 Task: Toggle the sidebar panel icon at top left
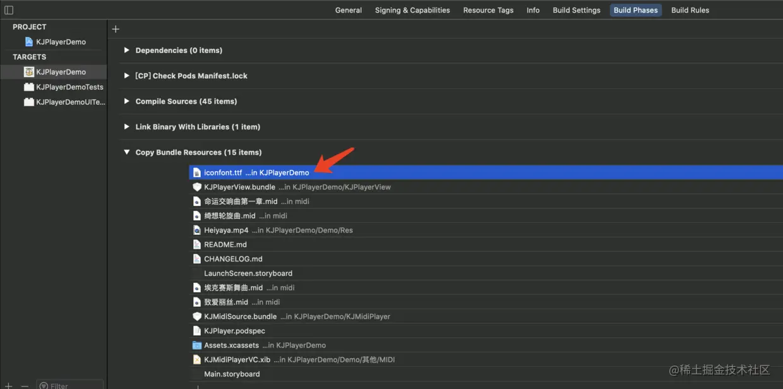click(9, 10)
